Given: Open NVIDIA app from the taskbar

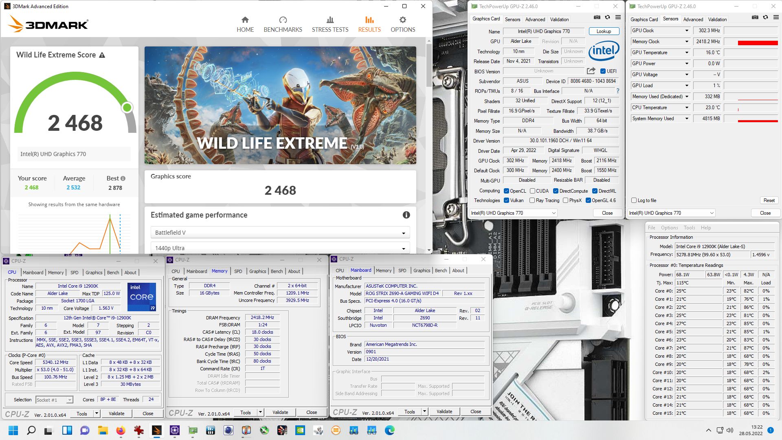Looking at the screenshot, I should click(x=300, y=430).
